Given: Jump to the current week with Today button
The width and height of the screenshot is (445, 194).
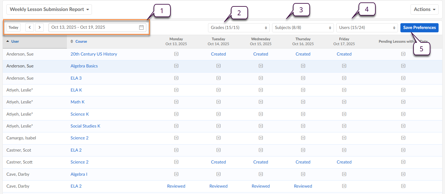Looking at the screenshot, I should click(13, 27).
